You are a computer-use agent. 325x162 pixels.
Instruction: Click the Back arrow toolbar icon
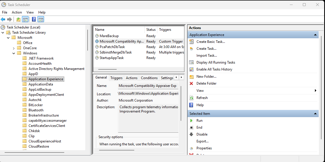click(x=3, y=20)
